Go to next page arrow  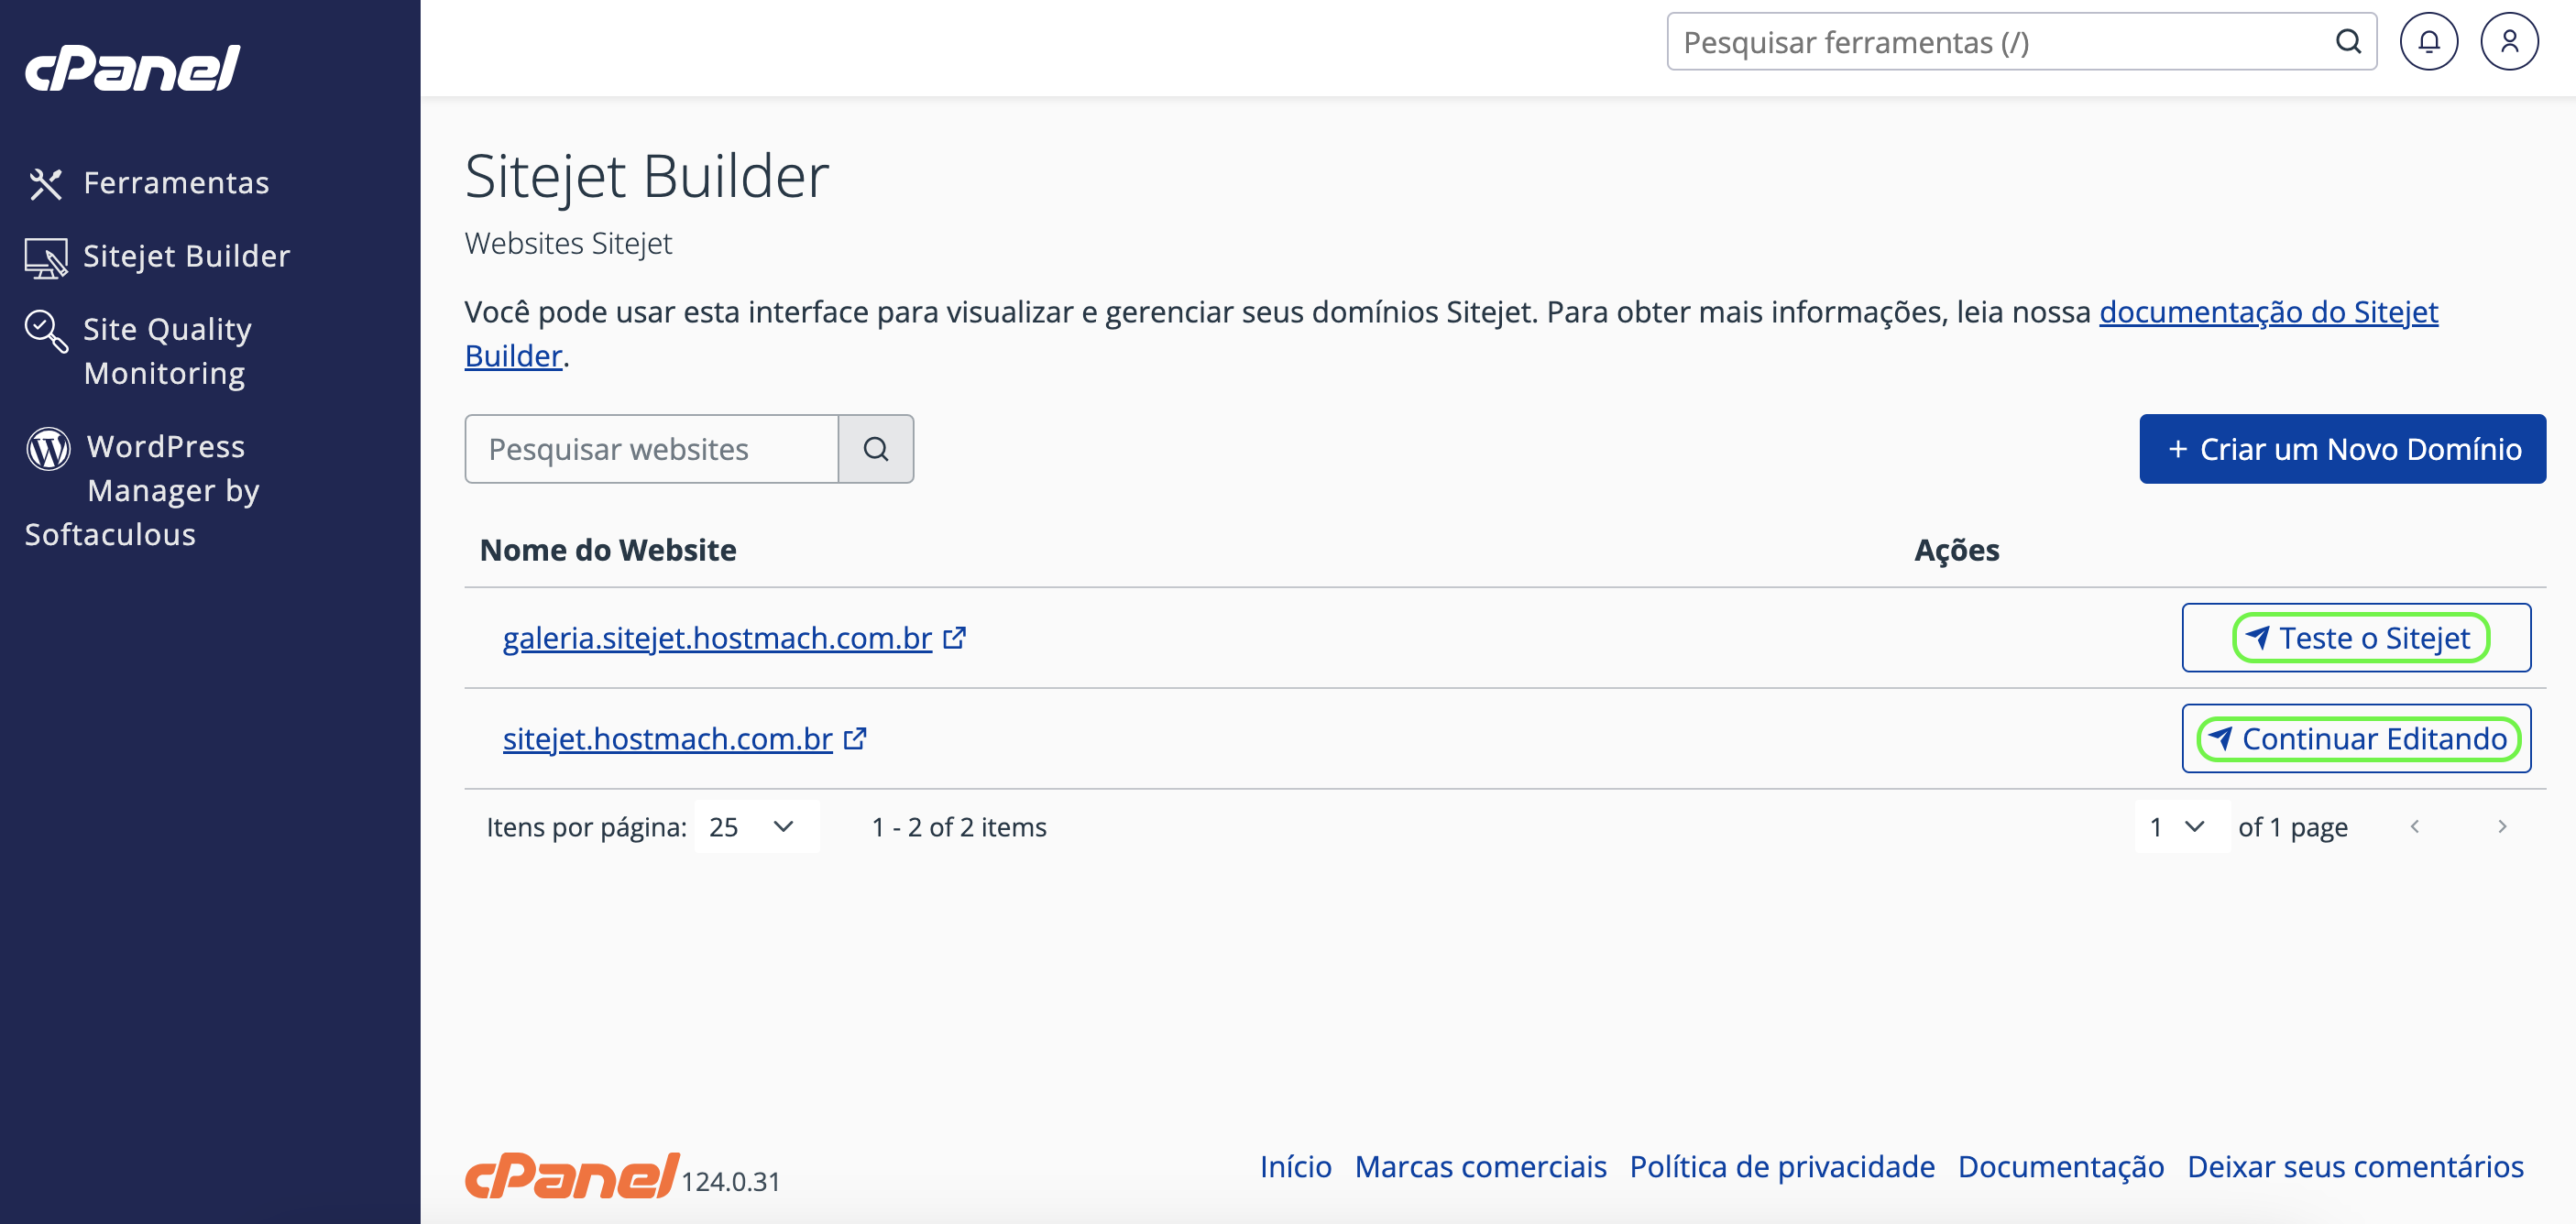coord(2503,827)
